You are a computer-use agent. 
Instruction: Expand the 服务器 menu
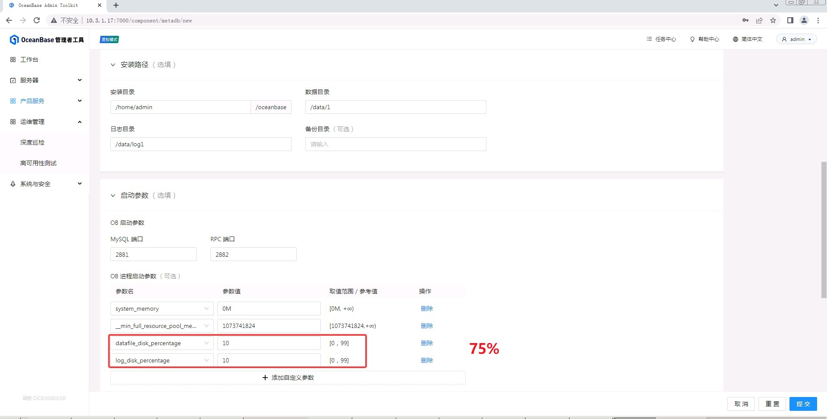coord(80,80)
